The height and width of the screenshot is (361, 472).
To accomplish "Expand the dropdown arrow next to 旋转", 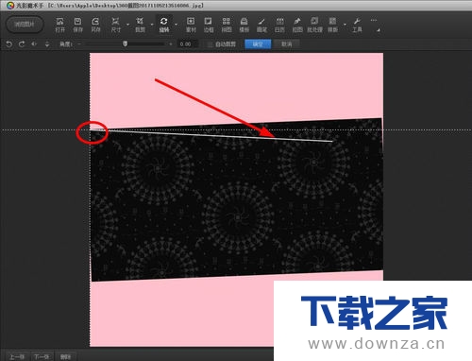I will pos(176,25).
